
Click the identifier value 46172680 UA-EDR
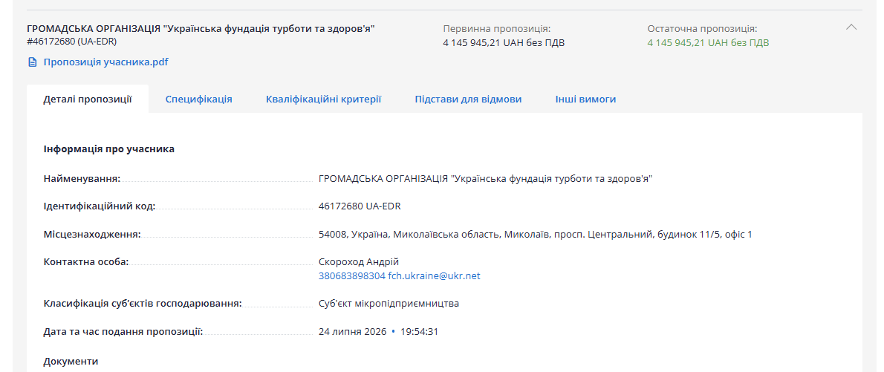pos(360,206)
